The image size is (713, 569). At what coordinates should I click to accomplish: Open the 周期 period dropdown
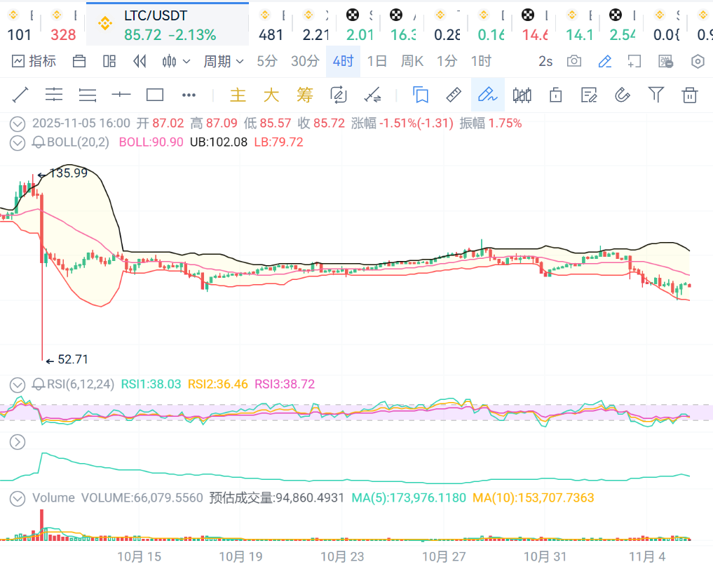(x=224, y=62)
